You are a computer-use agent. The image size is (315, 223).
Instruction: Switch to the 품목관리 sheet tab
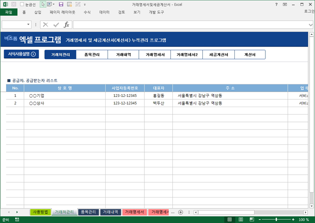click(88, 212)
